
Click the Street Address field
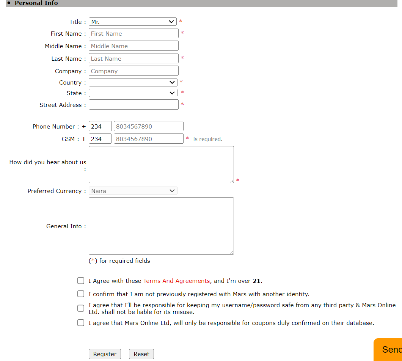pyautogui.click(x=133, y=104)
